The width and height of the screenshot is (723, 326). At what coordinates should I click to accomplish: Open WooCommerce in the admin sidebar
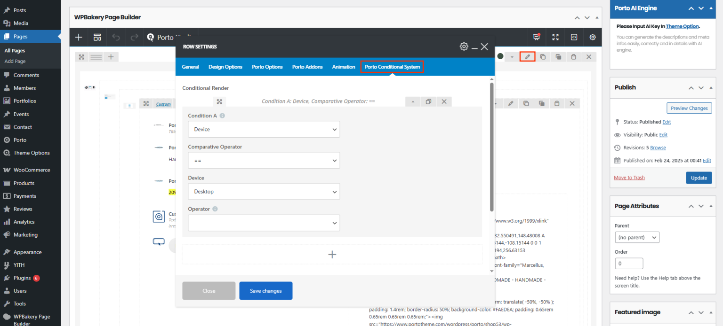[31, 170]
